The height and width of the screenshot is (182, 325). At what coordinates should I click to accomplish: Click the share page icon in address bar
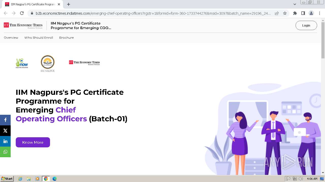coord(277,13)
